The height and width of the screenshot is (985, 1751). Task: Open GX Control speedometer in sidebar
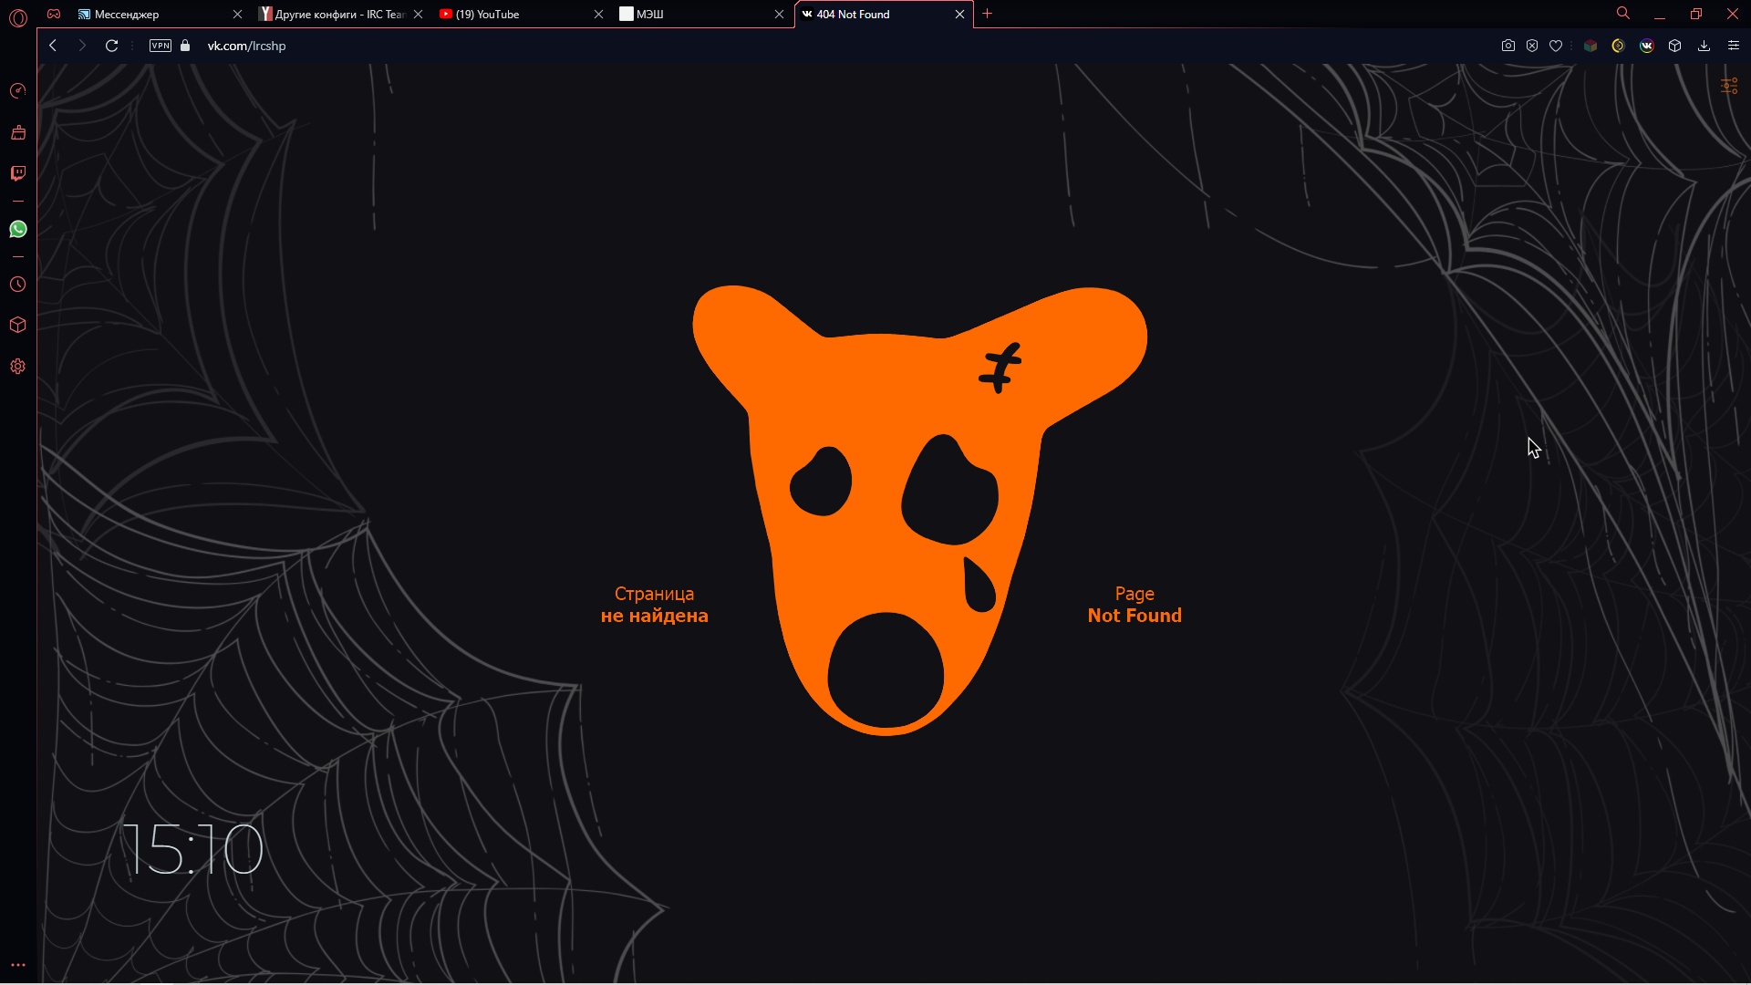click(x=17, y=90)
